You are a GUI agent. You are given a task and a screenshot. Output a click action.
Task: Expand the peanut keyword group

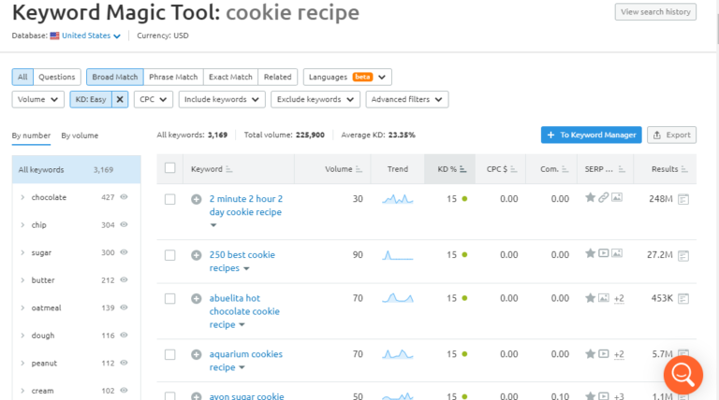click(x=22, y=363)
